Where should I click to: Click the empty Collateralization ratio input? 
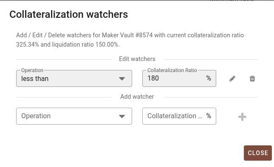179,116
